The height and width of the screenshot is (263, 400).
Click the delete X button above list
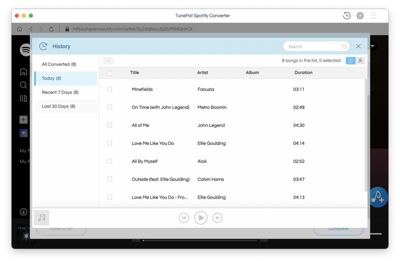108,60
